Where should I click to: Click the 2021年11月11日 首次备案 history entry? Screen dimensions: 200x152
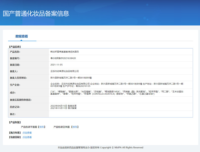[x=63, y=108]
